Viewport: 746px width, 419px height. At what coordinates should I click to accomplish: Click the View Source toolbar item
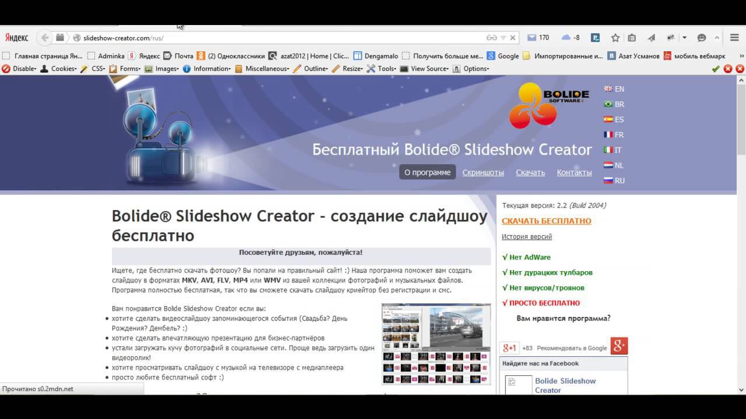point(424,69)
